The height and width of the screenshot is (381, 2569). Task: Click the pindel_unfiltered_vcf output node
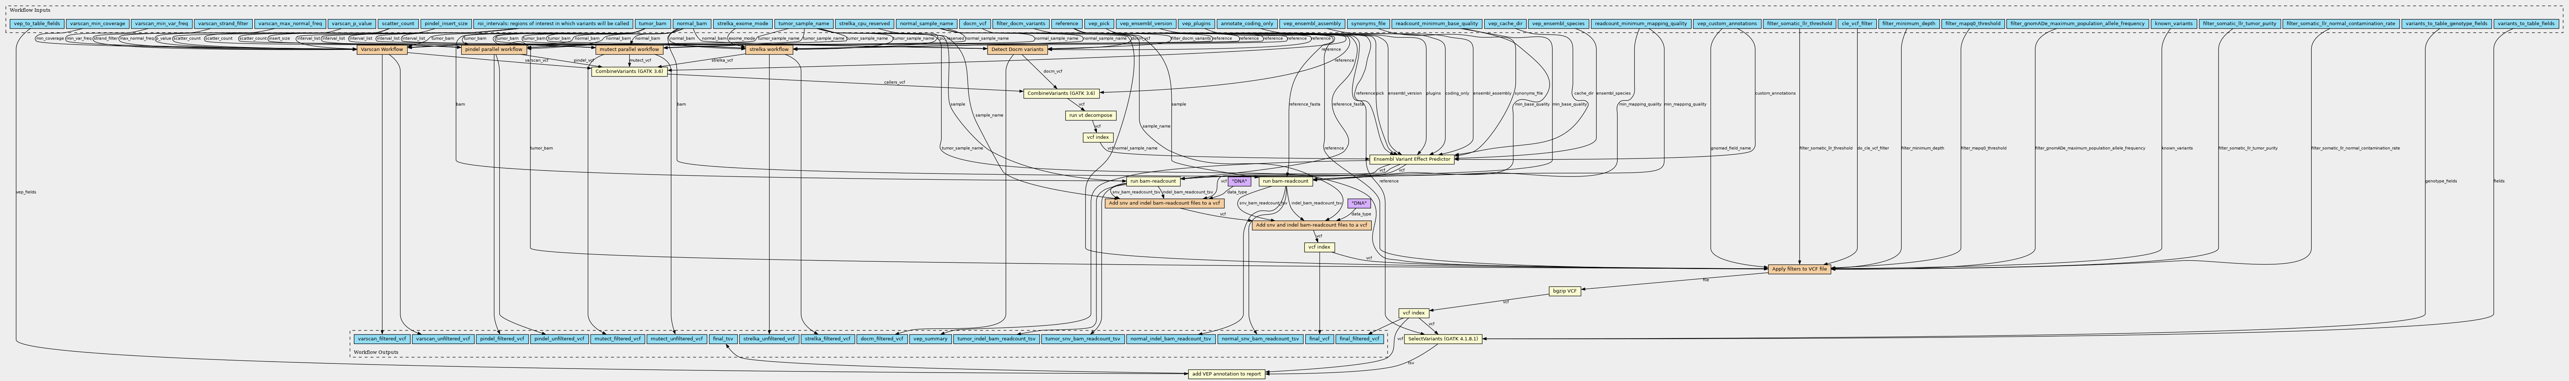coord(559,339)
